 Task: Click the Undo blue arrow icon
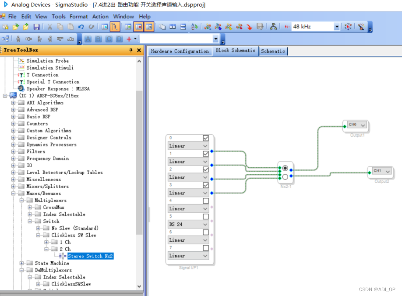(x=81, y=27)
